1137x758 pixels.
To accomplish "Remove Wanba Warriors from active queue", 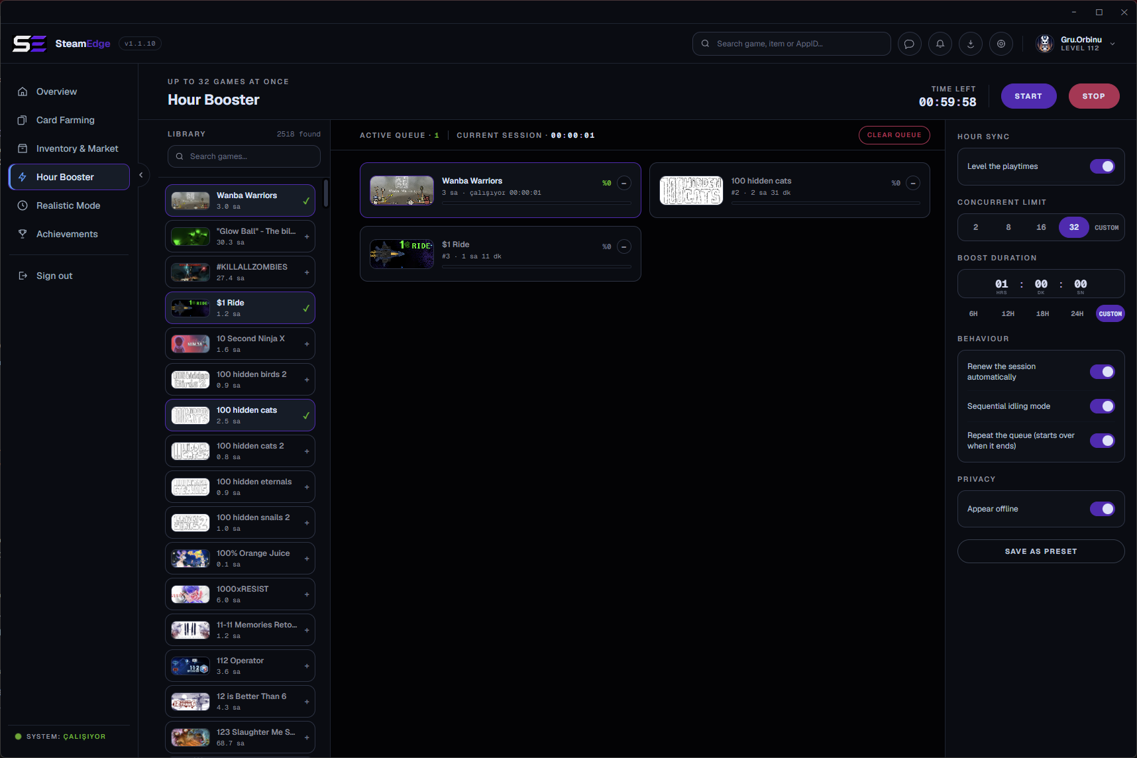I will (623, 183).
